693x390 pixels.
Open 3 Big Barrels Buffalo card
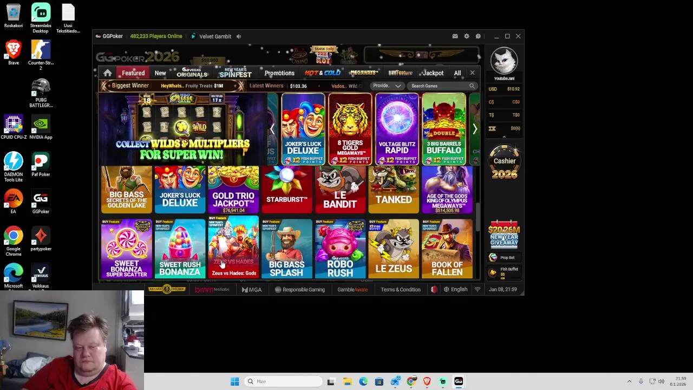click(x=444, y=129)
